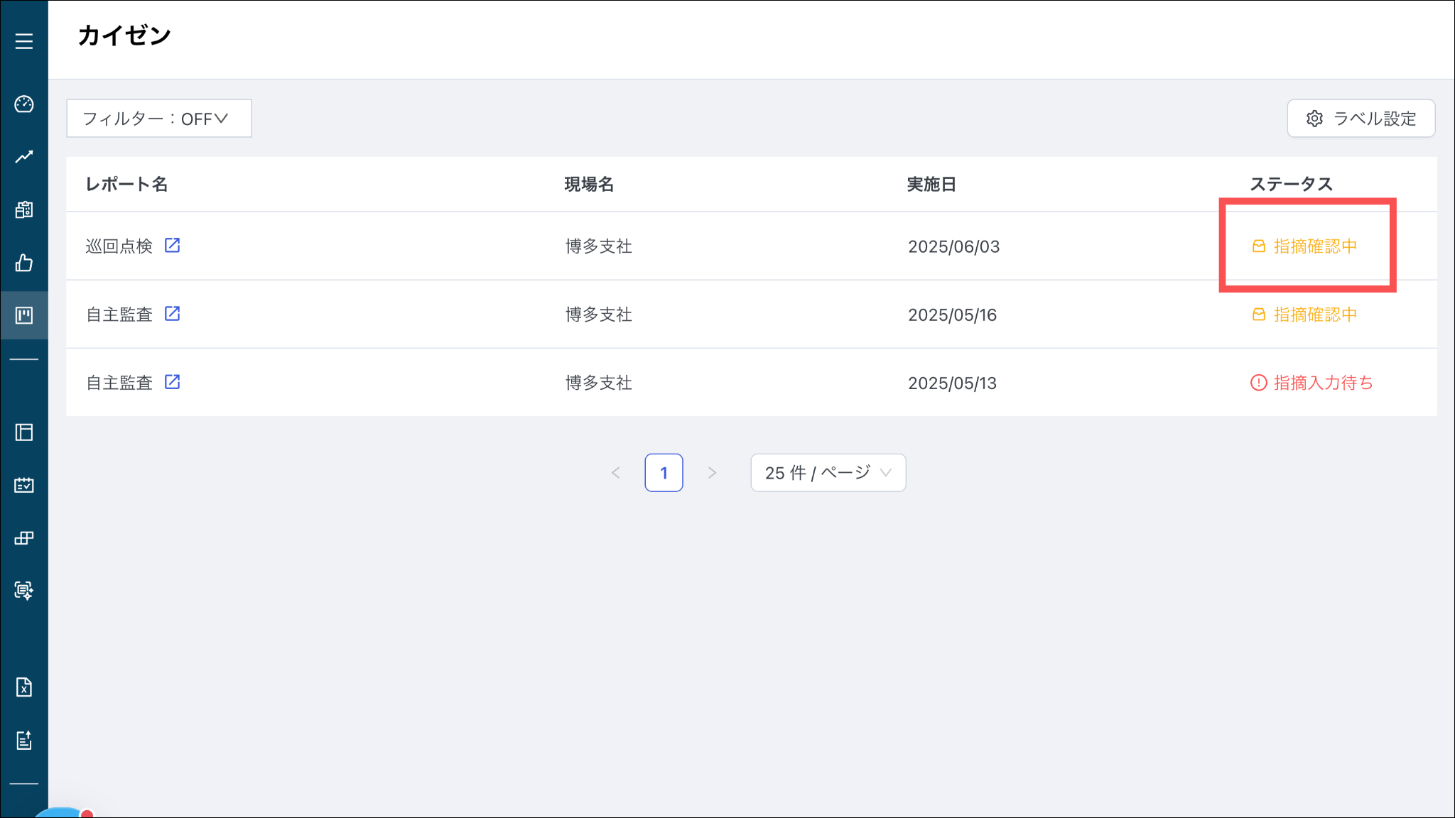This screenshot has height=818, width=1455.
Task: Select page 1 in pagination
Action: [664, 473]
